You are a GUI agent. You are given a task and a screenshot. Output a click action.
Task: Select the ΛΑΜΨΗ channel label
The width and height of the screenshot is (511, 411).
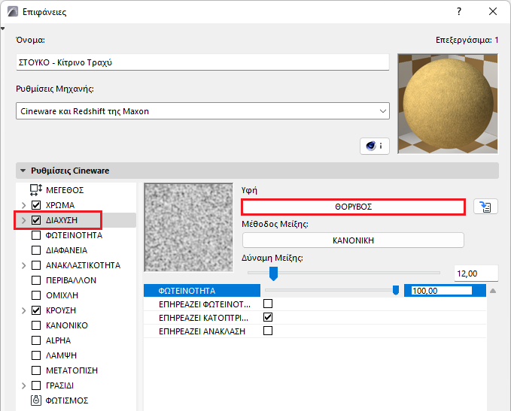click(61, 355)
